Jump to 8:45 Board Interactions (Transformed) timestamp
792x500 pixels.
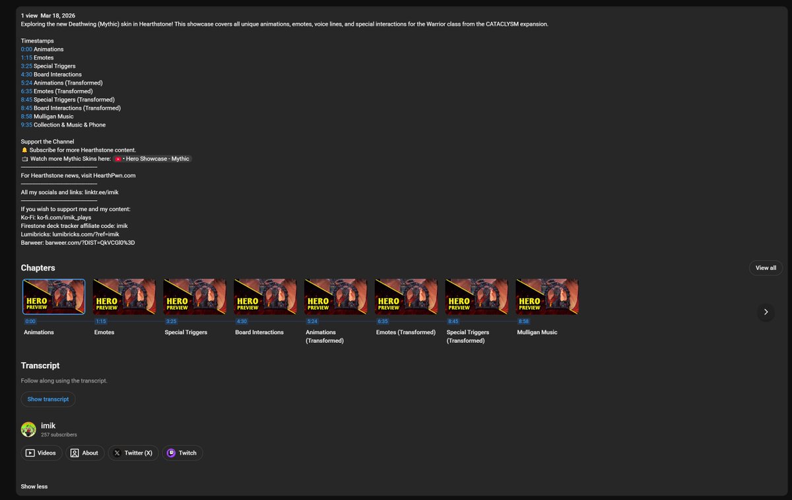[26, 108]
